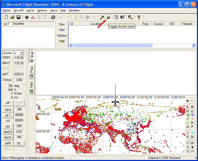Click the question mark speech bubble icon

click(x=116, y=17)
